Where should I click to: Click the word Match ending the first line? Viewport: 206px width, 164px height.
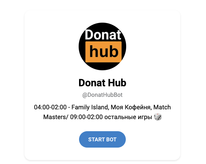162,107
